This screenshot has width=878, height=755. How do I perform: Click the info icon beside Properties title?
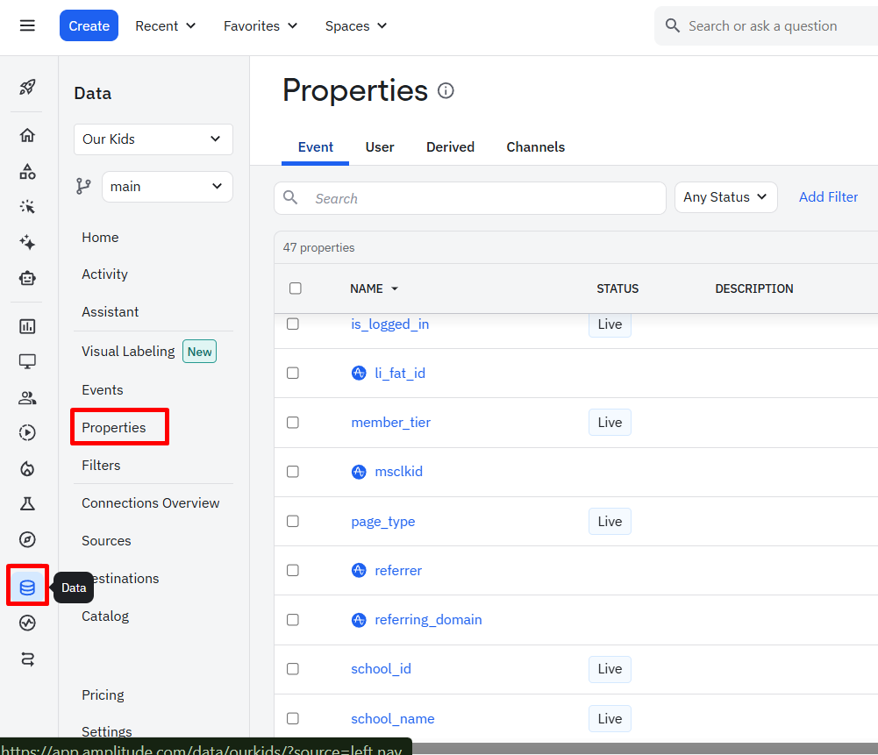[x=446, y=91]
